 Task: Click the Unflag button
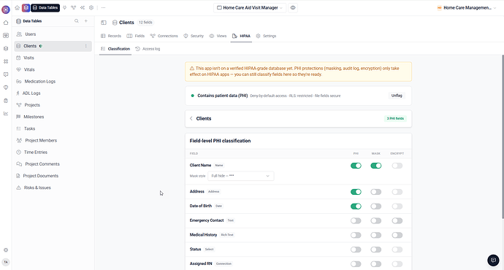coord(397,96)
